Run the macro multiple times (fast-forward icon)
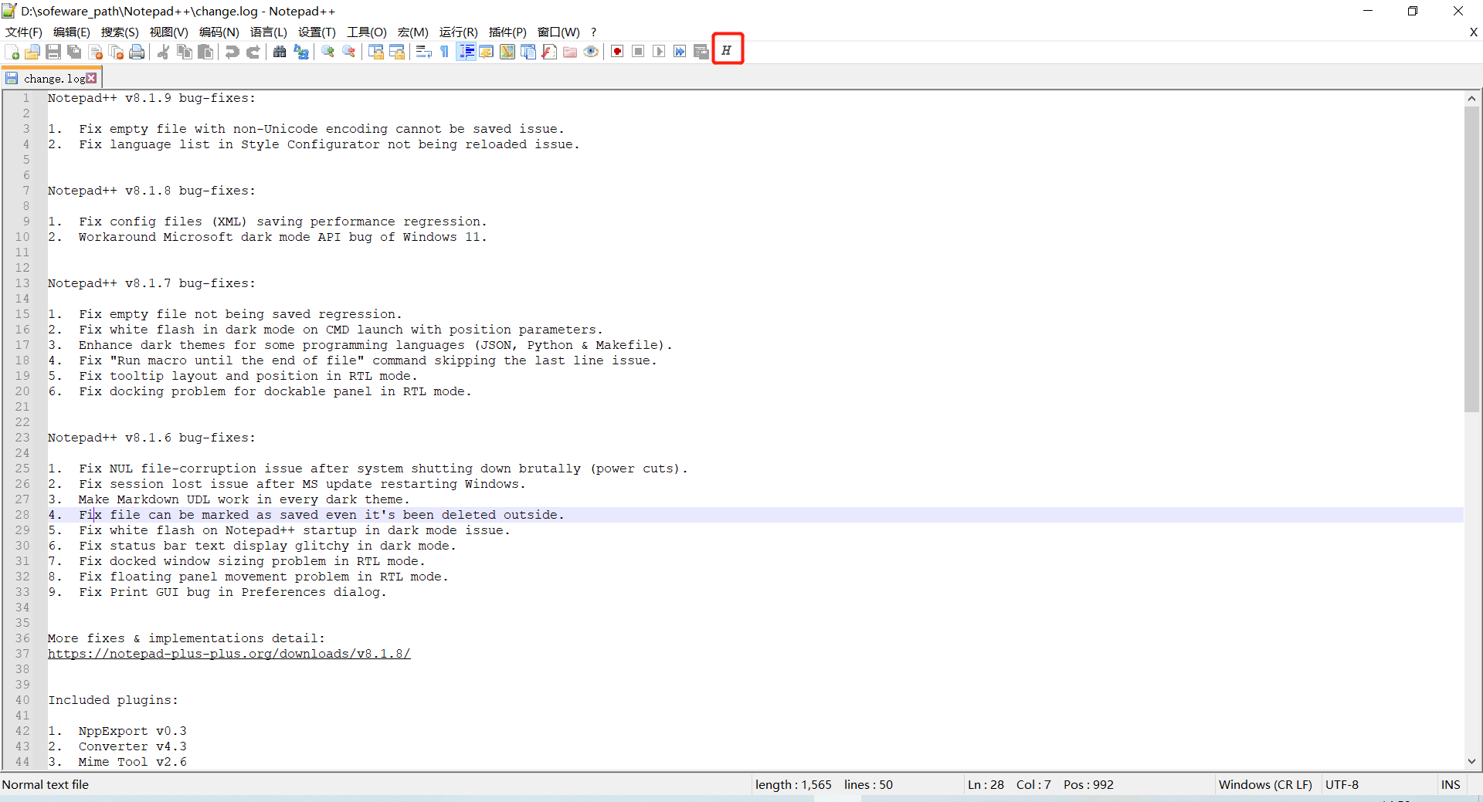This screenshot has height=802, width=1483. [680, 52]
